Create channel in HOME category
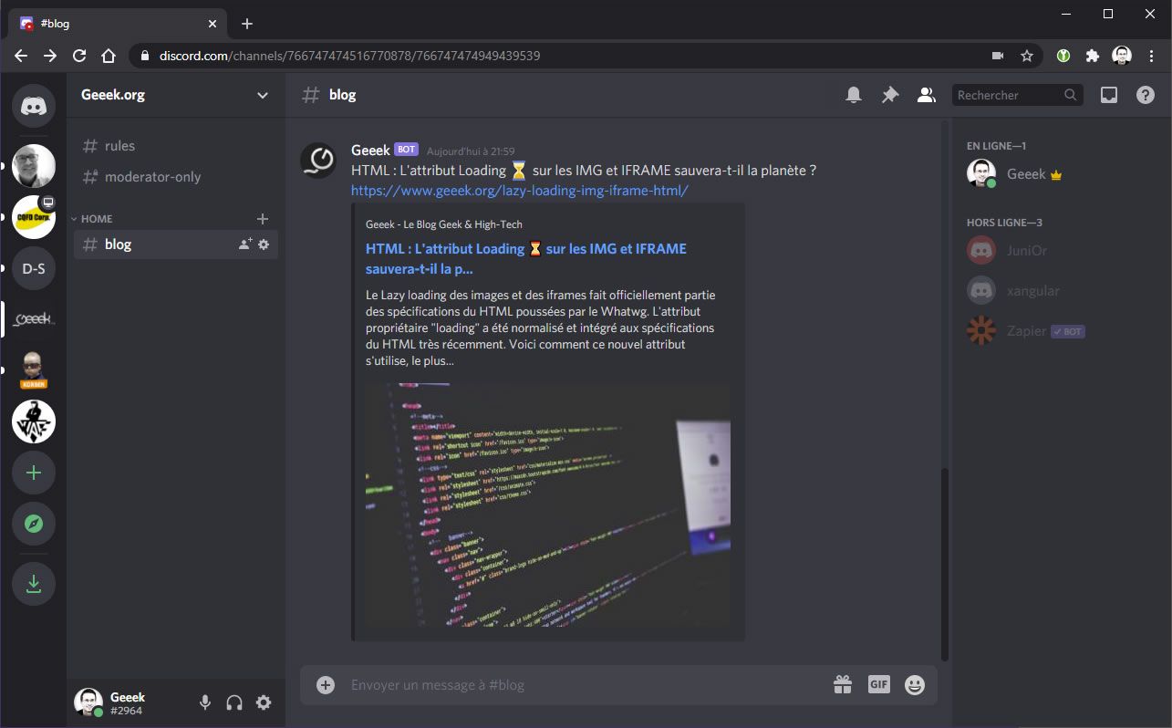Viewport: 1172px width, 728px height. [263, 219]
